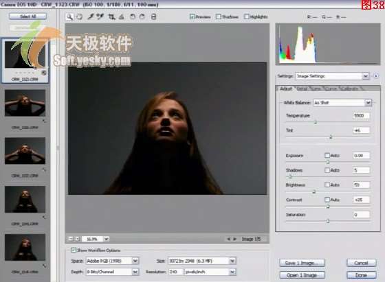The width and height of the screenshot is (385, 282).
Task: Select the Hand tool
Action: tap(80, 16)
